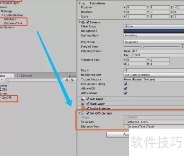Viewport: 184px width, 156px height.
Task: Uncheck Occlusion Culling checkbox
Action: tap(126, 84)
